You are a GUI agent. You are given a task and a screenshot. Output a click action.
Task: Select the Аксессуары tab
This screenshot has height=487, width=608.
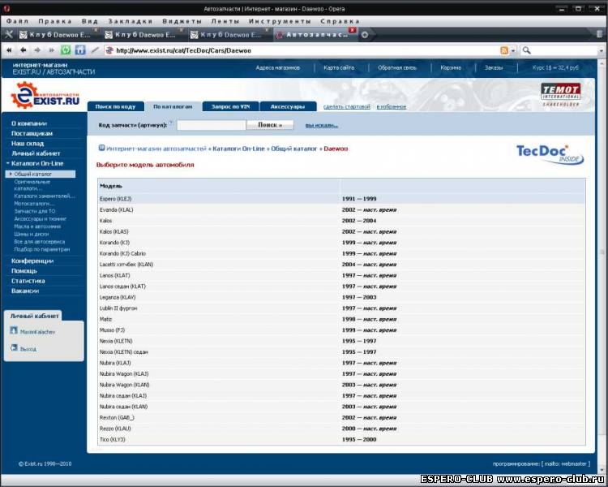pyautogui.click(x=288, y=106)
